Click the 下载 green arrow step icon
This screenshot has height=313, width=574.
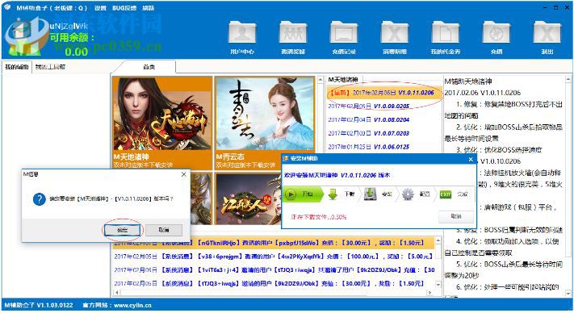(333, 194)
